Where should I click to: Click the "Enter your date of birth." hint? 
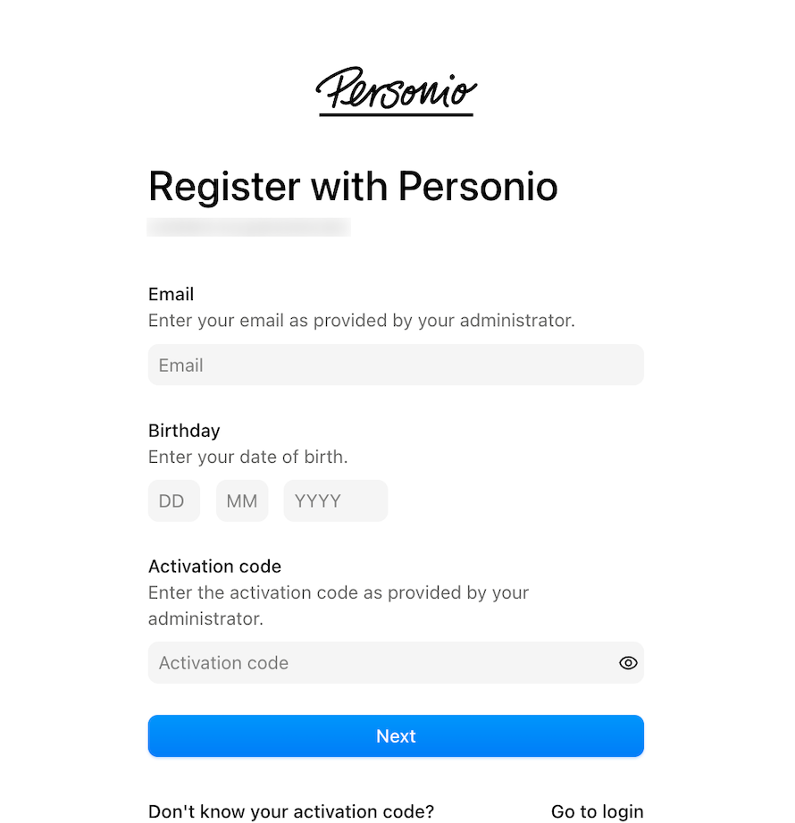247,457
